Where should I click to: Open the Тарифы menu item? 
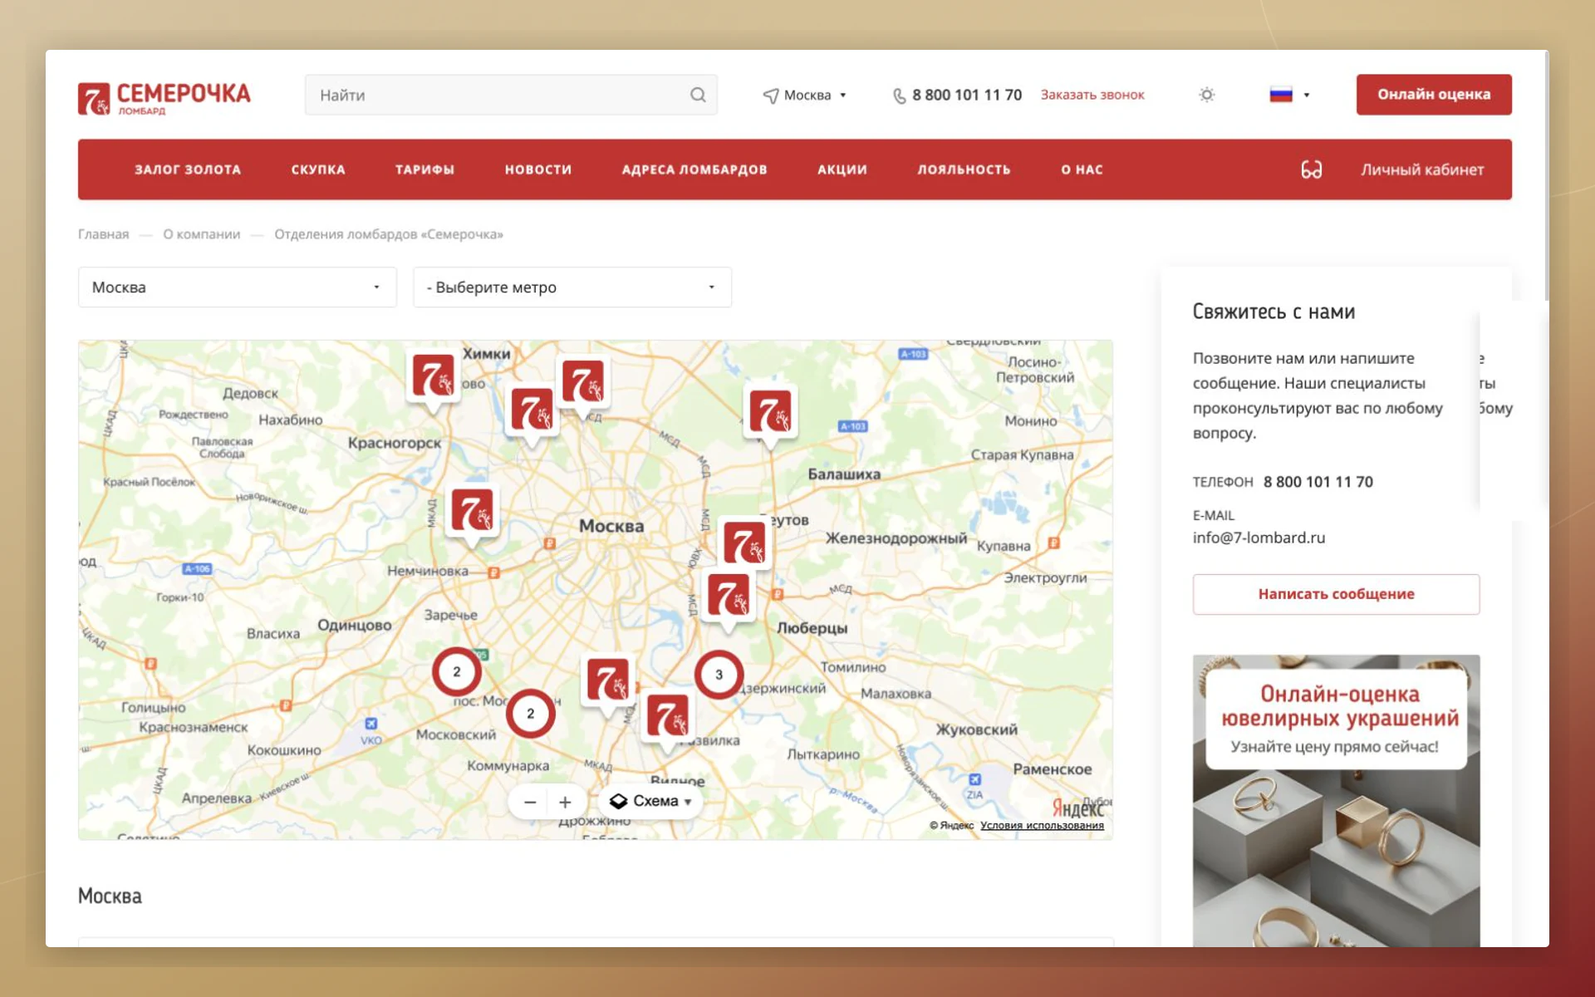click(x=425, y=169)
